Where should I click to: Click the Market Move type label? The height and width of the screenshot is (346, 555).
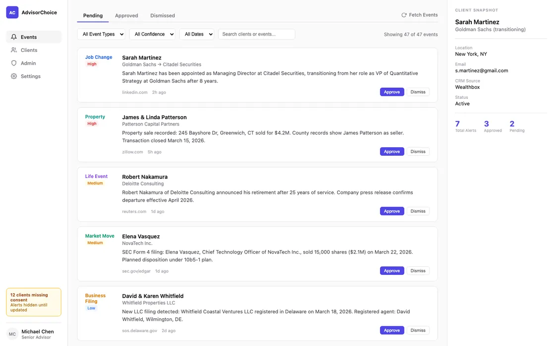pyautogui.click(x=100, y=236)
